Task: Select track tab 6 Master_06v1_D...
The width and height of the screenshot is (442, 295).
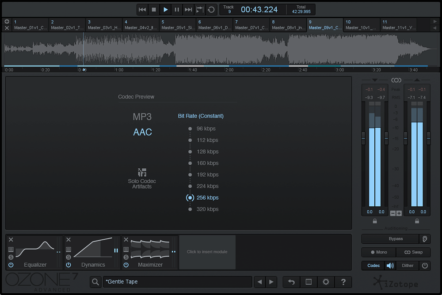Action: (214, 25)
